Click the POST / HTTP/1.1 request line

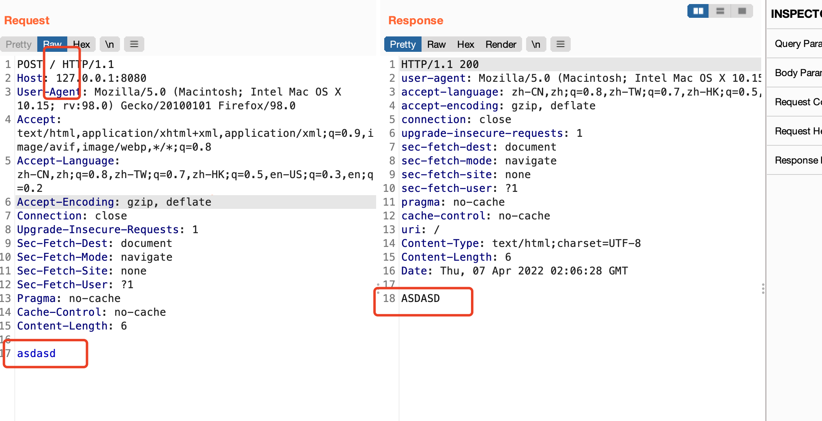pos(65,64)
